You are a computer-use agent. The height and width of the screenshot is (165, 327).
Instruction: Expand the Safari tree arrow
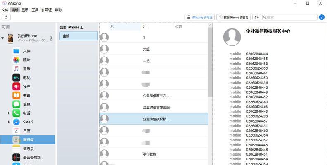pos(9,122)
